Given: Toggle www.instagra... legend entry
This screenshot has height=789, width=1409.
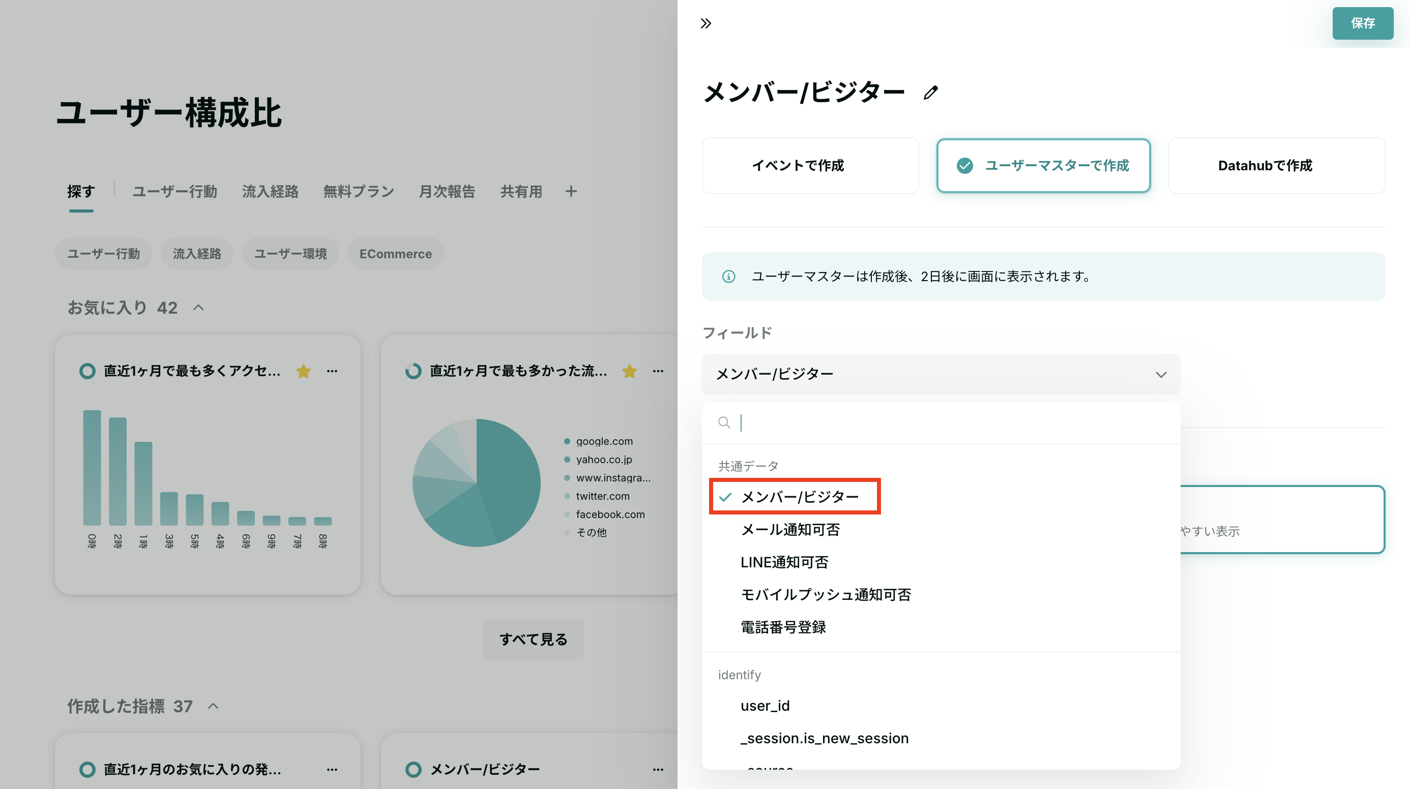Looking at the screenshot, I should pos(607,477).
